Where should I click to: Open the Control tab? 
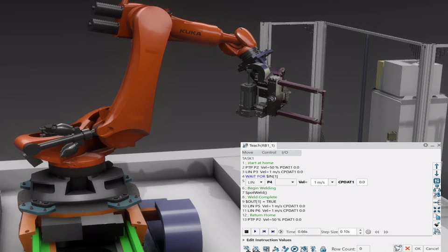pyautogui.click(x=269, y=152)
